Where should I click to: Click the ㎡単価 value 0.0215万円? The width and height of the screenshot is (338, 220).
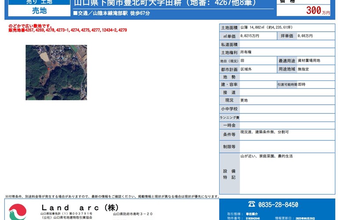[x=250, y=36]
